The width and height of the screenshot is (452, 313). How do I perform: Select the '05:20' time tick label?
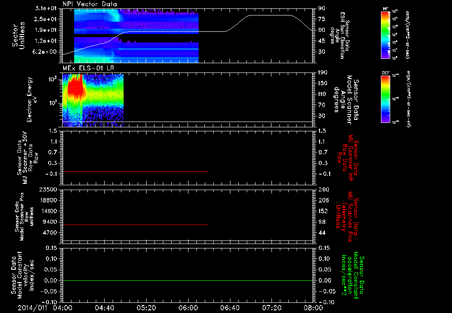[x=146, y=308]
